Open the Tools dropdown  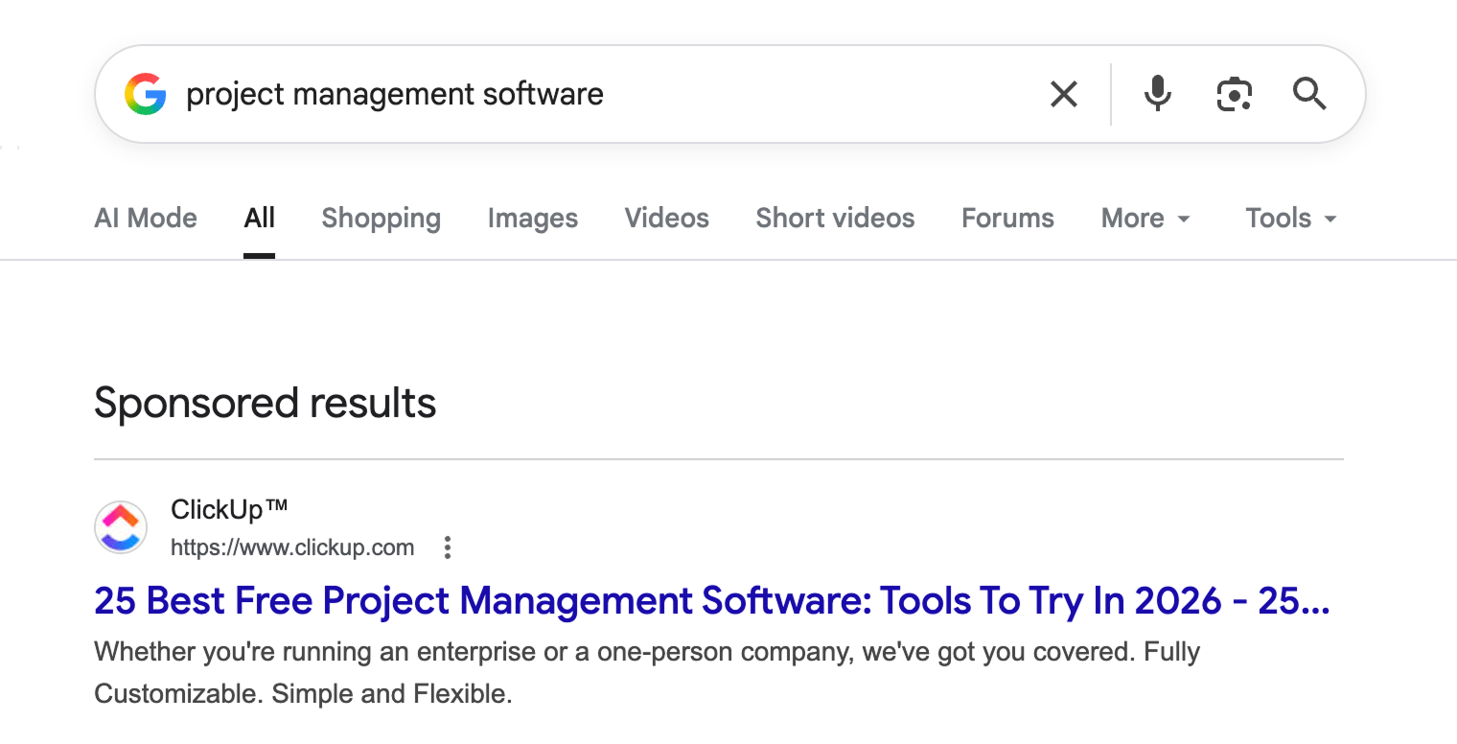click(1289, 218)
